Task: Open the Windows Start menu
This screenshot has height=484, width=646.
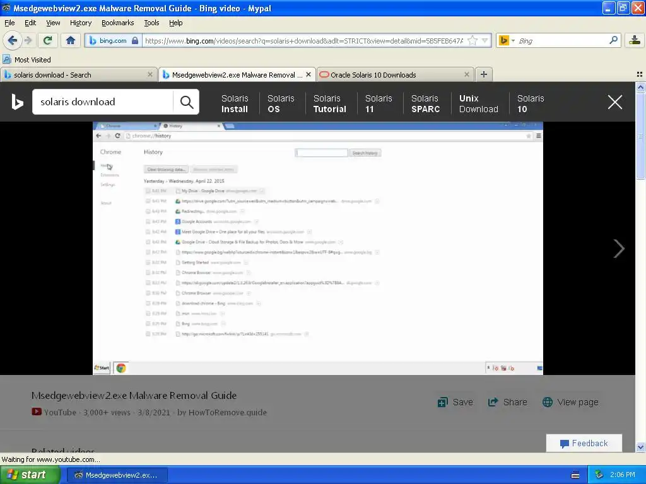Action: 30,475
